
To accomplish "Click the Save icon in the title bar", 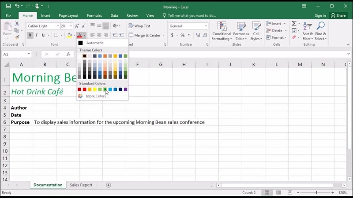I will click(x=8, y=6).
